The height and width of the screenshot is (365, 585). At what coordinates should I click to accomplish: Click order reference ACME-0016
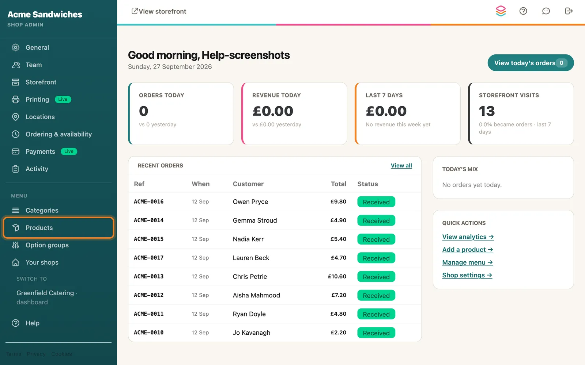point(148,201)
